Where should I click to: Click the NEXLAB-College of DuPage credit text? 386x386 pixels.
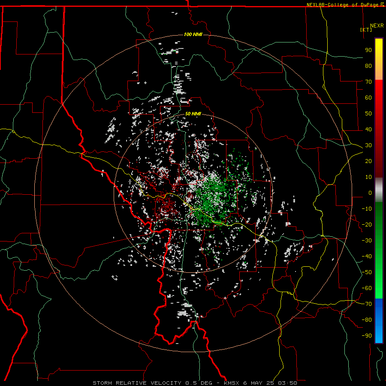342,5
